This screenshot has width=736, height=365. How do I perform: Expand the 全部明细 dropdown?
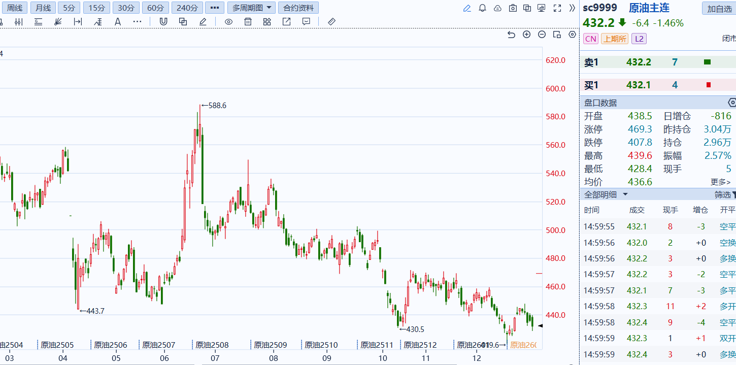606,194
